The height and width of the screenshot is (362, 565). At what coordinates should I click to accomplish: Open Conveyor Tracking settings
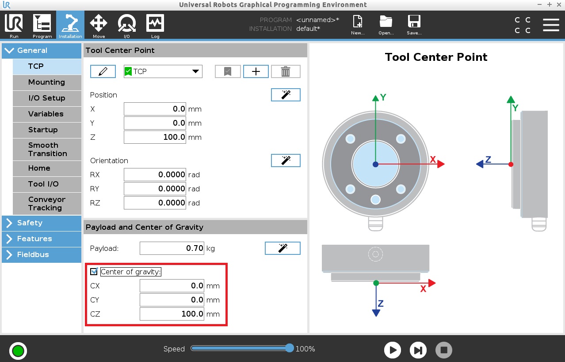[47, 203]
